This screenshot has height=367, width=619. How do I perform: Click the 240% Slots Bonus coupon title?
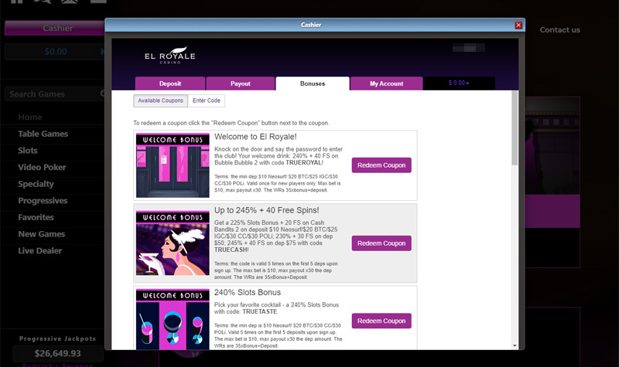coord(248,293)
